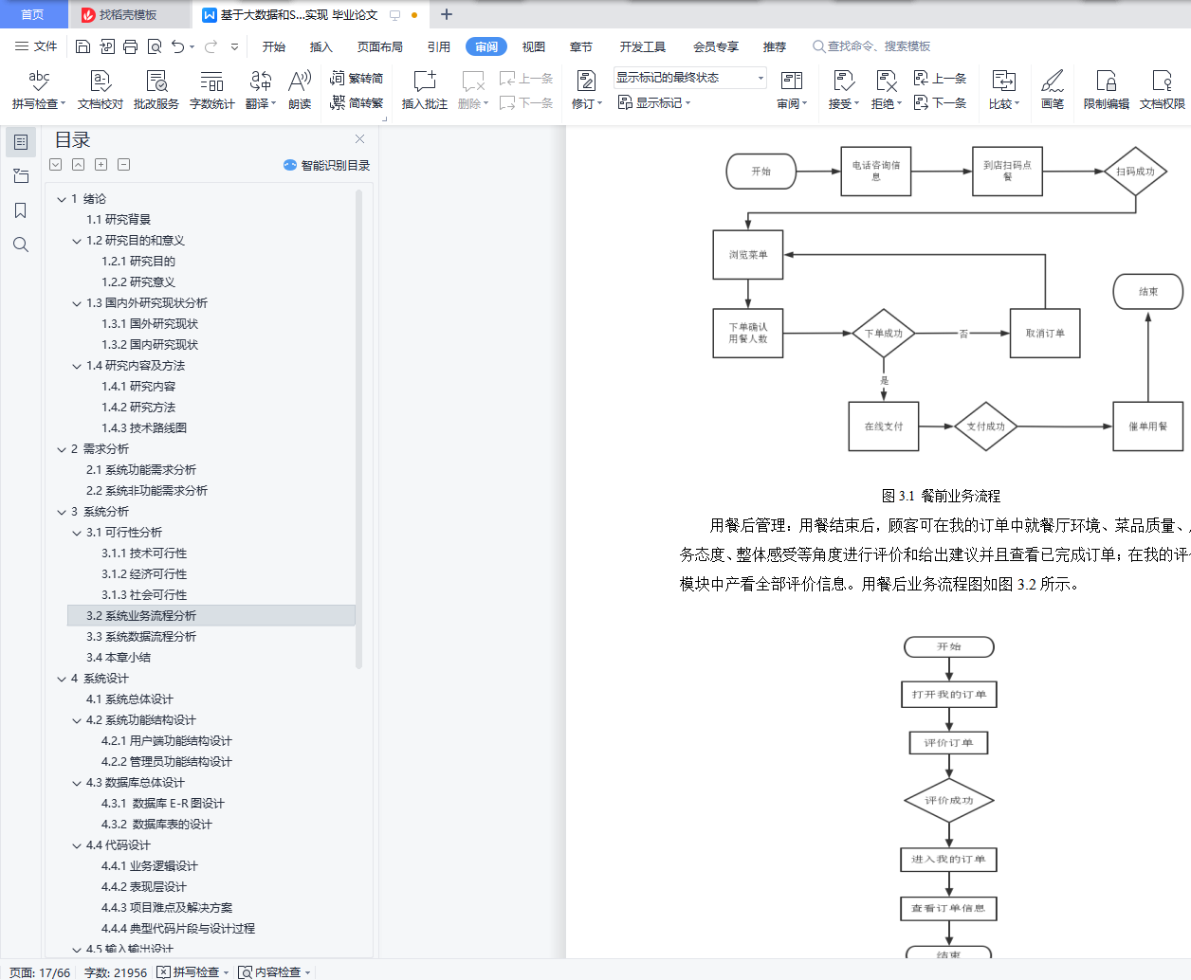Switch to the 开始 ribbon tab
The image size is (1191, 980).
pos(274,46)
